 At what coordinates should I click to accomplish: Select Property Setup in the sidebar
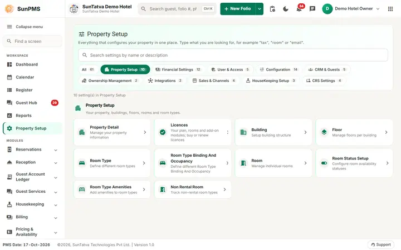32,128
